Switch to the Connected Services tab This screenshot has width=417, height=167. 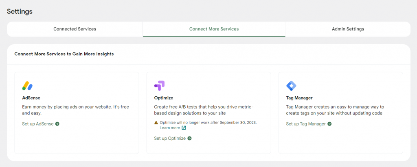coord(75,29)
